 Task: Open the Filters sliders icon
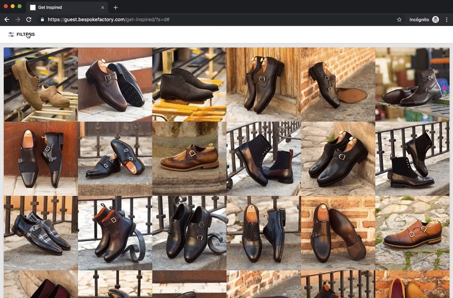(11, 34)
